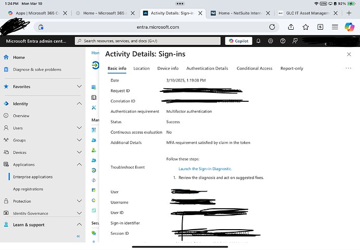Screen dimensions: 360x250
Task: Click the Identity diamond icon
Action: (6, 103)
